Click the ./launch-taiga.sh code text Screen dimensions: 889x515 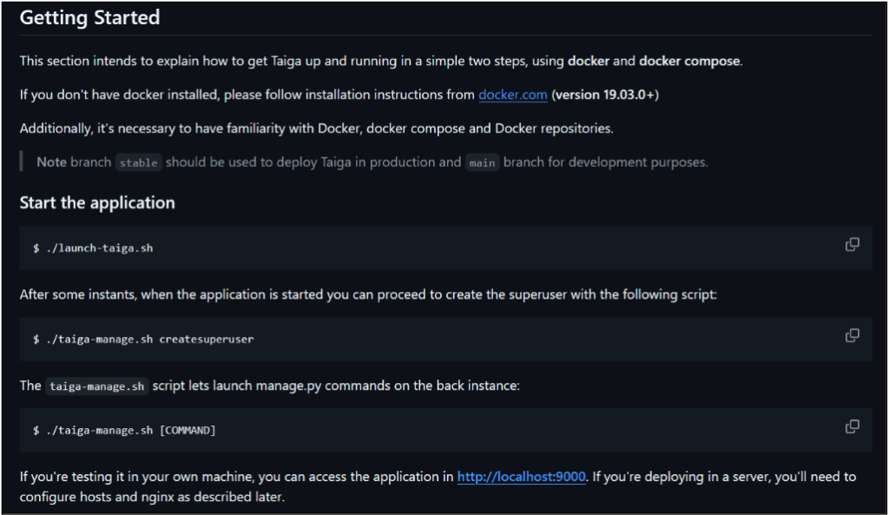(x=93, y=248)
